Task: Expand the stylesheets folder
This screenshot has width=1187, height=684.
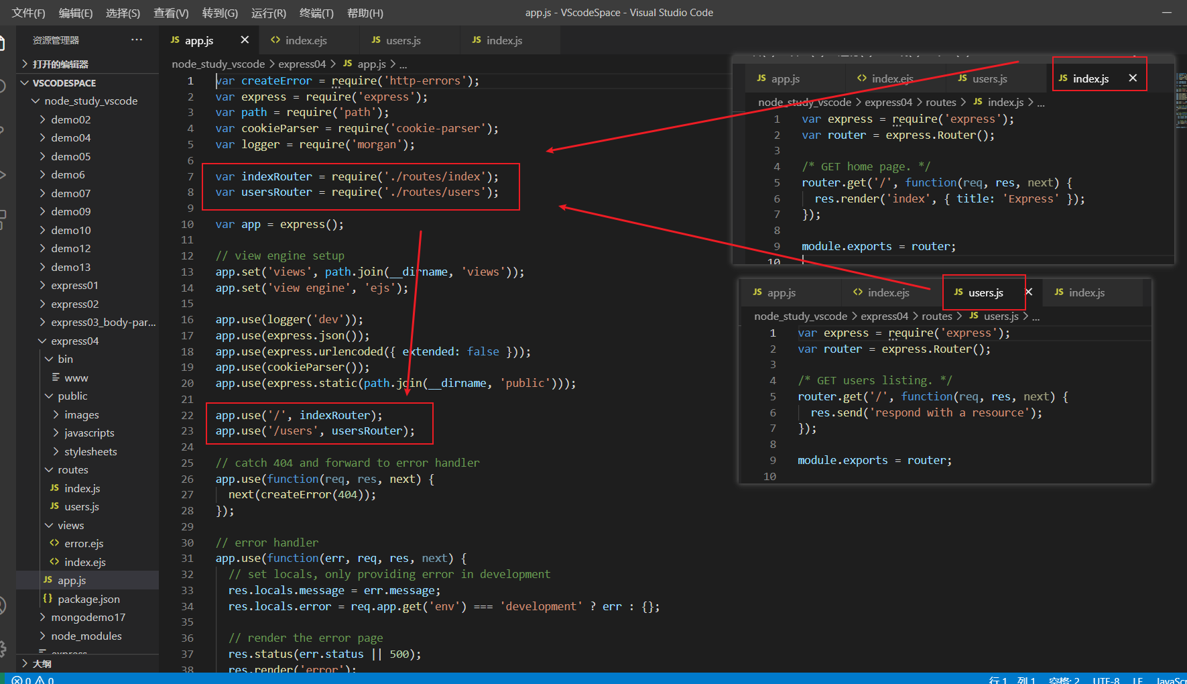Action: point(87,451)
